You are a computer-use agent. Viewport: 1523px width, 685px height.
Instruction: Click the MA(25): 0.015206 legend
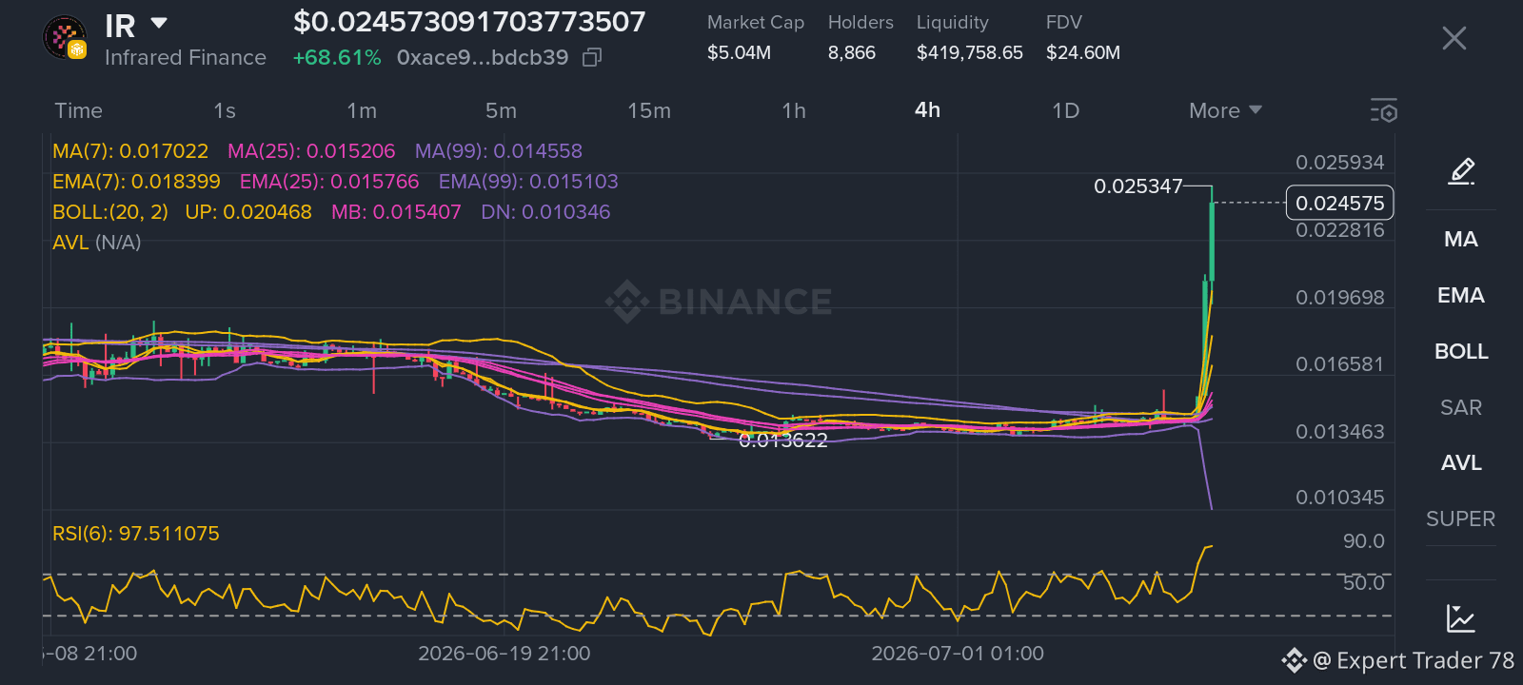pos(311,151)
